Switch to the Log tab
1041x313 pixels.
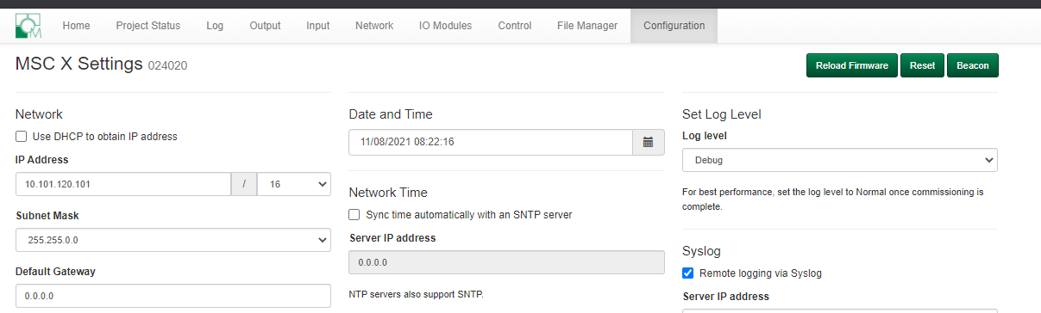tap(215, 26)
